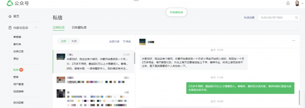Open 视频弹幕 in the sidebar
Screen dimensions: 305x108
18,91
